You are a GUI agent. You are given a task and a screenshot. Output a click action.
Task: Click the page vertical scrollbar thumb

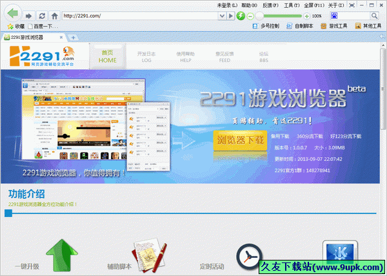click(x=383, y=89)
